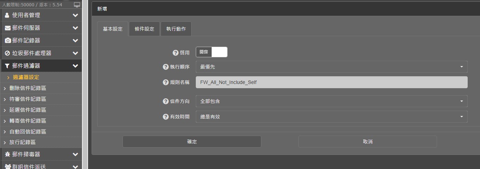
Task: Click help icon next to 執行順序
Action: point(166,67)
